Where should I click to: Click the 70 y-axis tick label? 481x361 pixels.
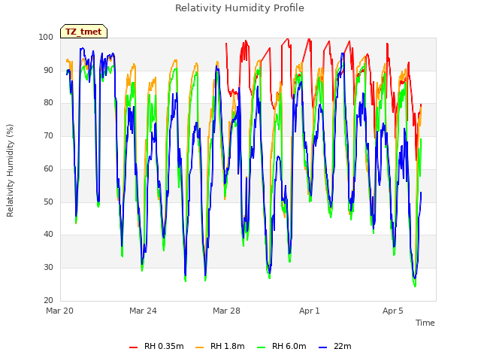[48, 135]
